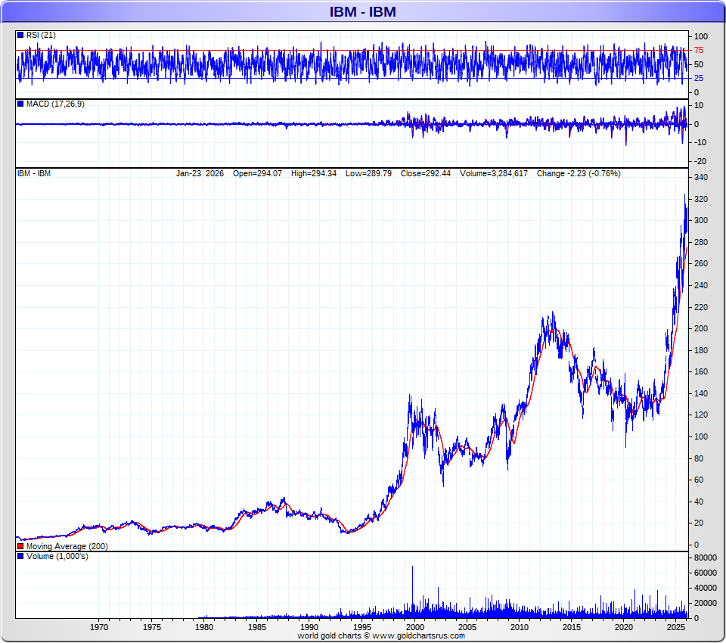The width and height of the screenshot is (726, 643).
Task: Click the 2000 year axis label
Action: pyautogui.click(x=414, y=627)
